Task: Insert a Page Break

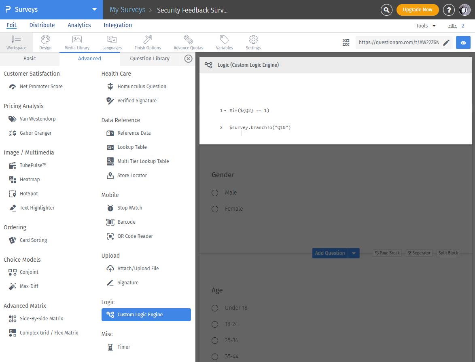Action: 387,253
